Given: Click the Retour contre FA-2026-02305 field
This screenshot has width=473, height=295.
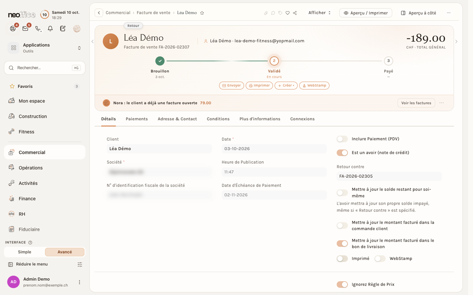Looking at the screenshot, I should point(389,176).
